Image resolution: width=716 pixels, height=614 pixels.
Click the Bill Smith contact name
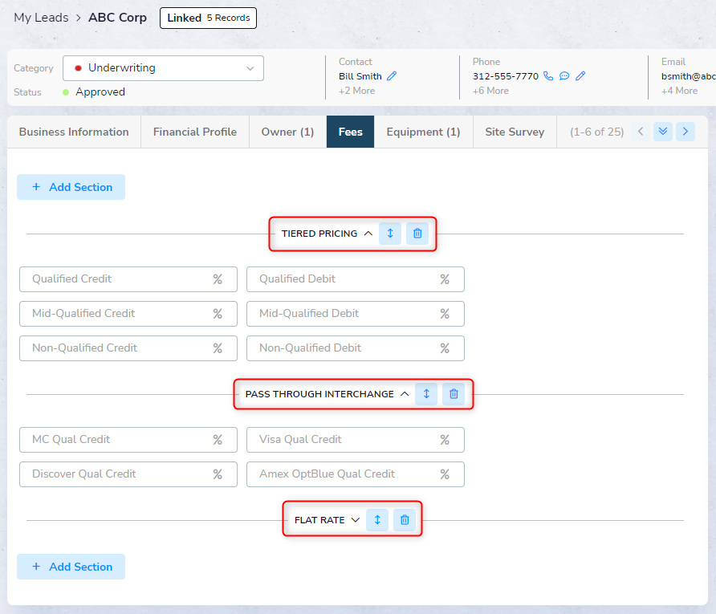[360, 76]
